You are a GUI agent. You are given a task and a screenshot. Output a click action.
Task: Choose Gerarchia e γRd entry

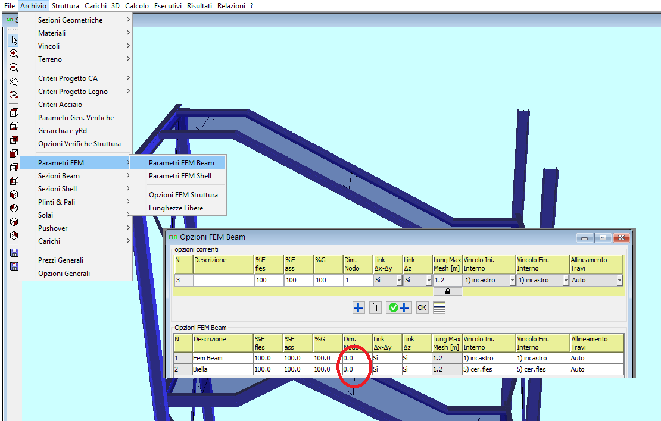(76, 130)
